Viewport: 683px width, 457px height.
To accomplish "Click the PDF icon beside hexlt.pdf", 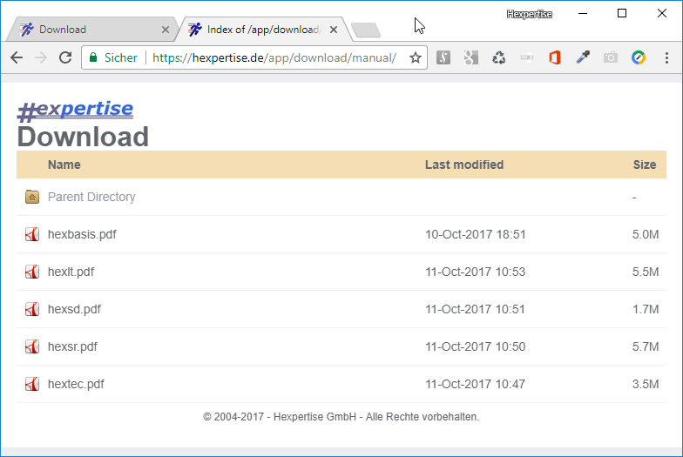I will [x=32, y=272].
